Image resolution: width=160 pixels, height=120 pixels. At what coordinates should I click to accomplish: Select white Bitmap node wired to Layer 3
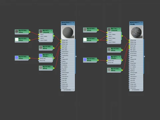coord(90,40)
